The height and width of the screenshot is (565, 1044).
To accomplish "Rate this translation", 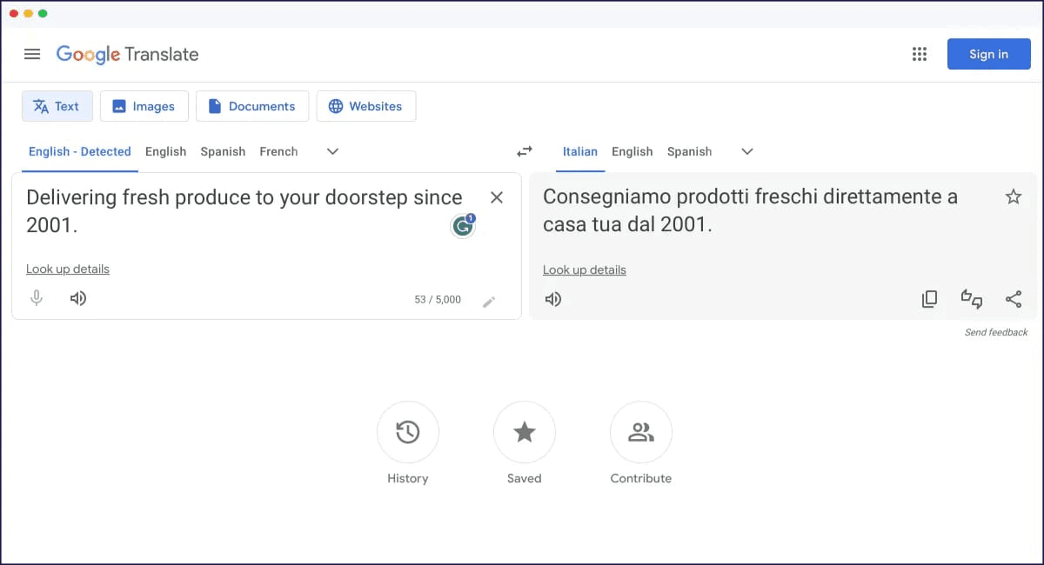I will 972,298.
